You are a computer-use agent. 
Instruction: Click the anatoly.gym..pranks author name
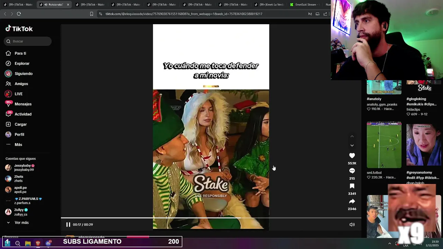point(382,104)
